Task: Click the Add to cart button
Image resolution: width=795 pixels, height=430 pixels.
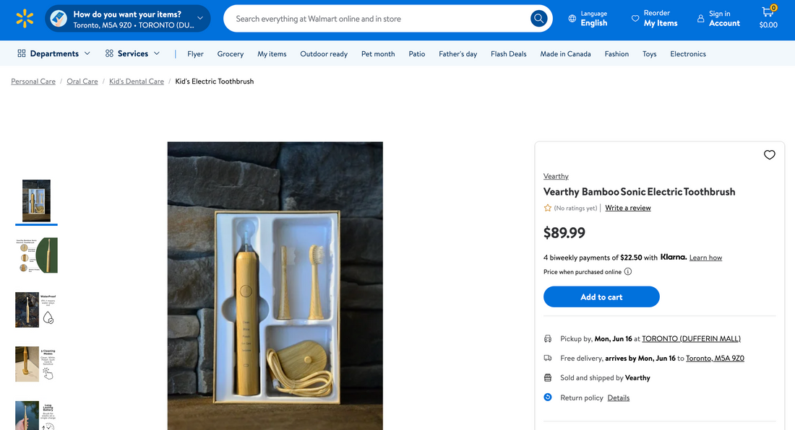Action: [601, 297]
